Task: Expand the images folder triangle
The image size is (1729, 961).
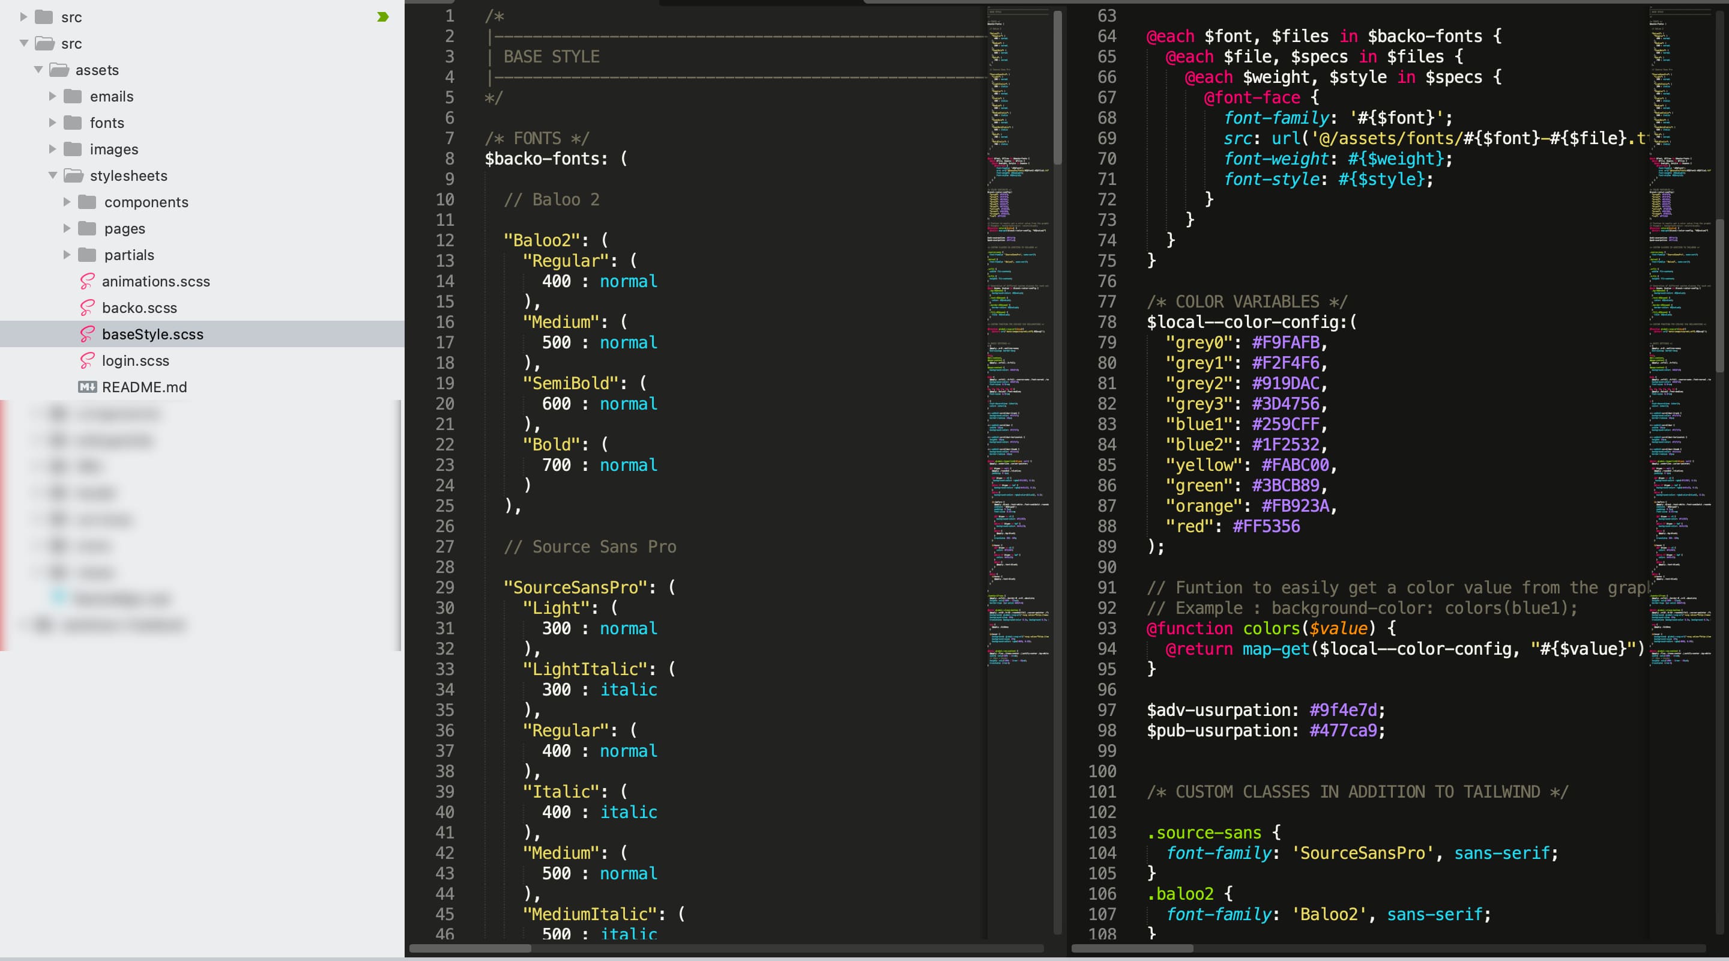Action: (x=52, y=149)
